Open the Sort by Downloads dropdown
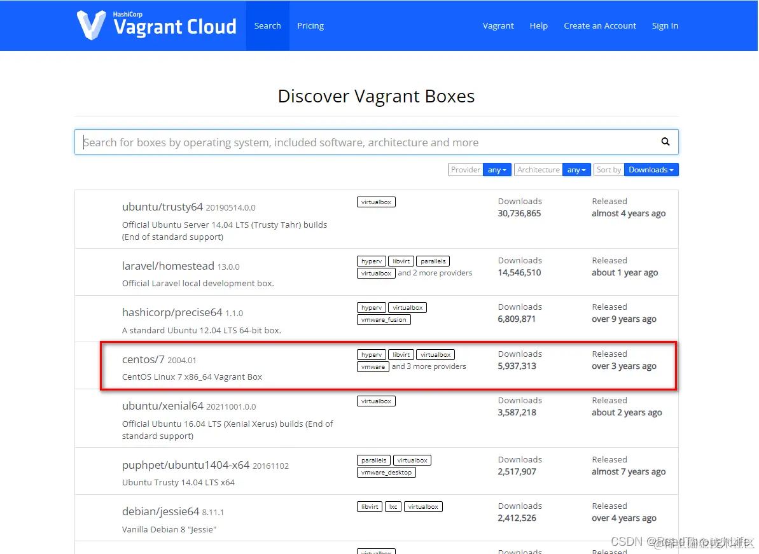The height and width of the screenshot is (554, 759). 651,170
